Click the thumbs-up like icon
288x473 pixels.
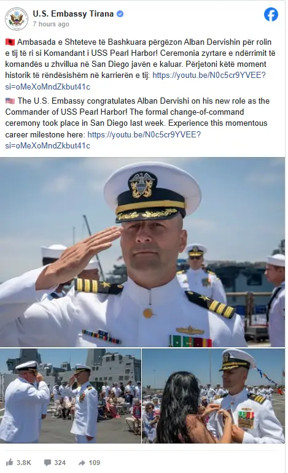(x=10, y=462)
